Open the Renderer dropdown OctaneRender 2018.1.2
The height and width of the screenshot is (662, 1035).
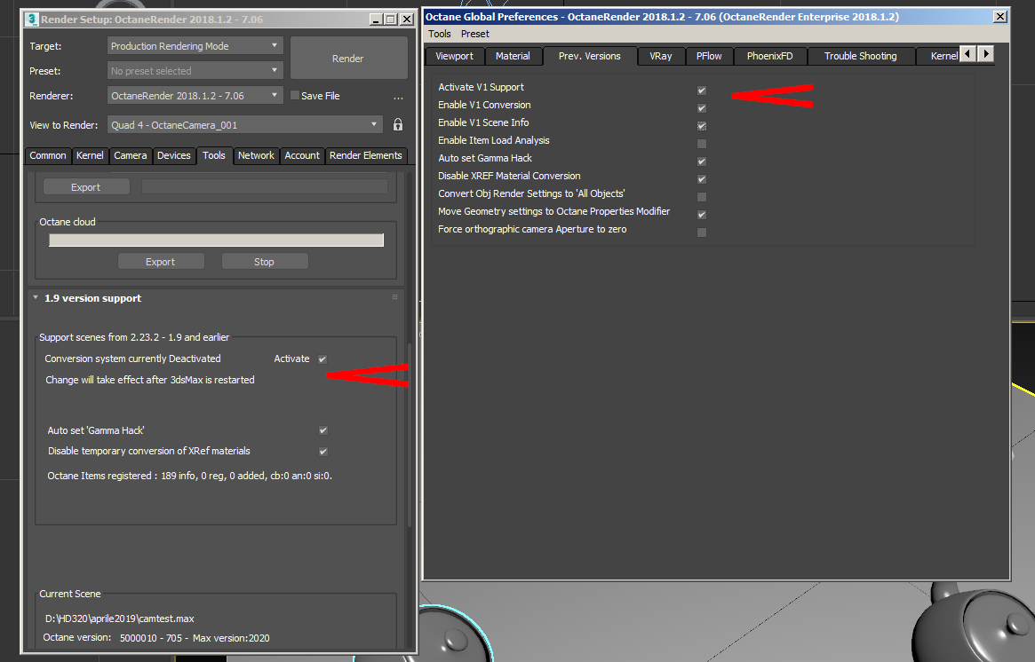coord(195,96)
